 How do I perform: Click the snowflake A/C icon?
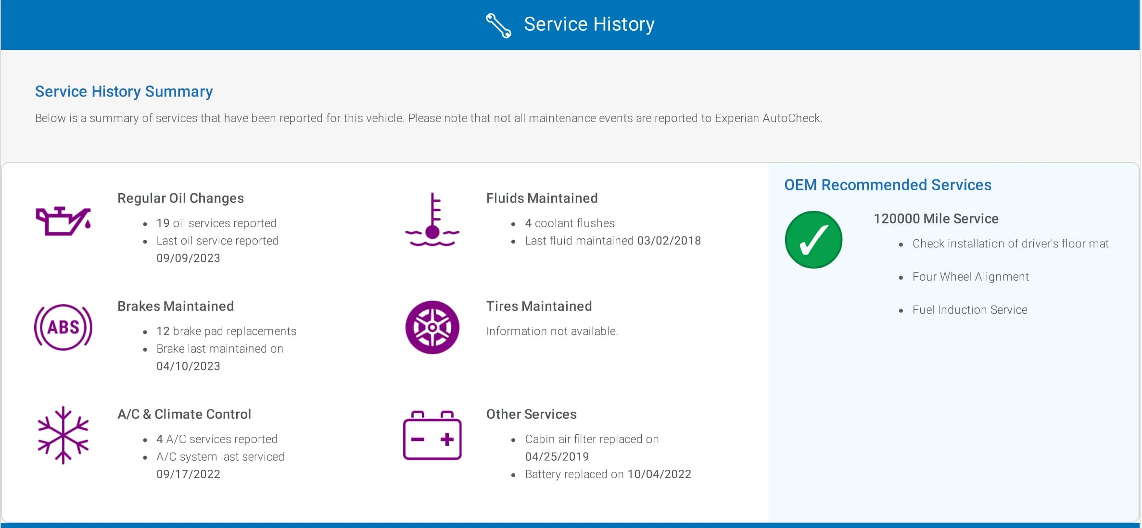63,435
